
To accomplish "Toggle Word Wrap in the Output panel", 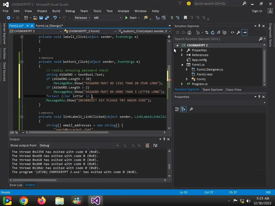I will pyautogui.click(x=155, y=145).
